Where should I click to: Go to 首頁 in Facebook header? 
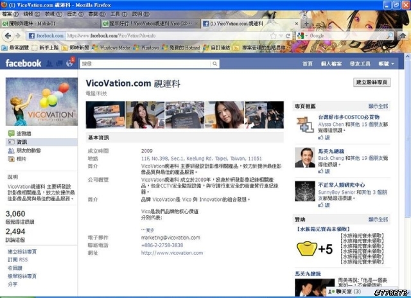308,64
